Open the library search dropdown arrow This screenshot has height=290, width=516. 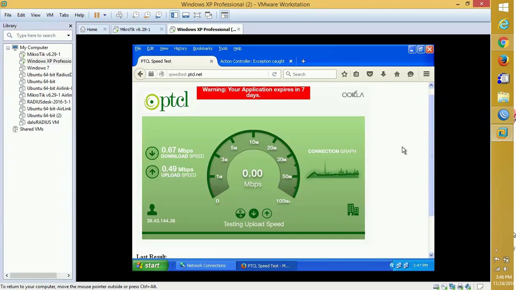pyautogui.click(x=69, y=35)
